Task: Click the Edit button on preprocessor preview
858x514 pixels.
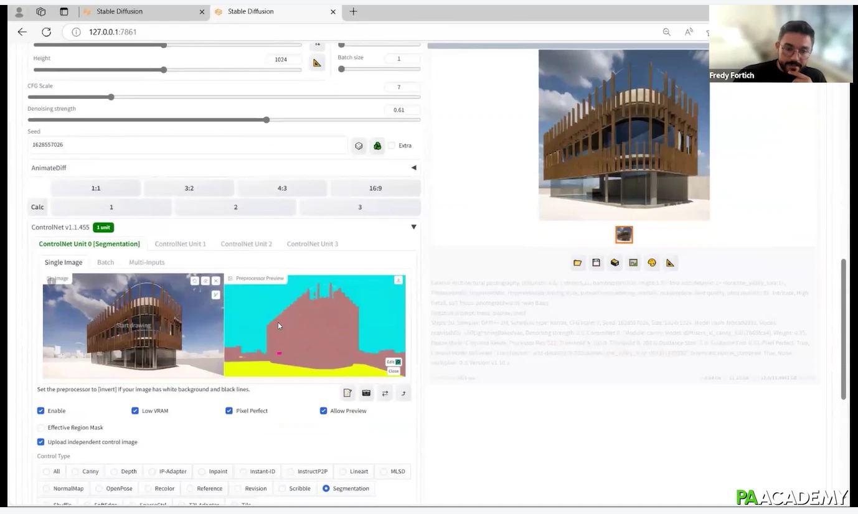Action: click(x=394, y=362)
